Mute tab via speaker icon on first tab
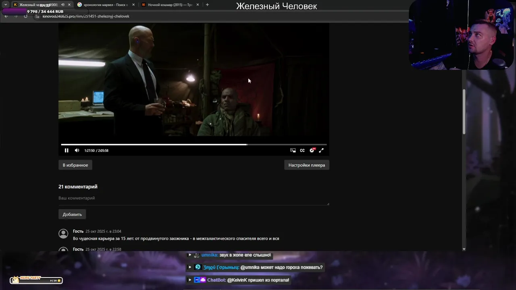The height and width of the screenshot is (290, 516). click(x=62, y=5)
